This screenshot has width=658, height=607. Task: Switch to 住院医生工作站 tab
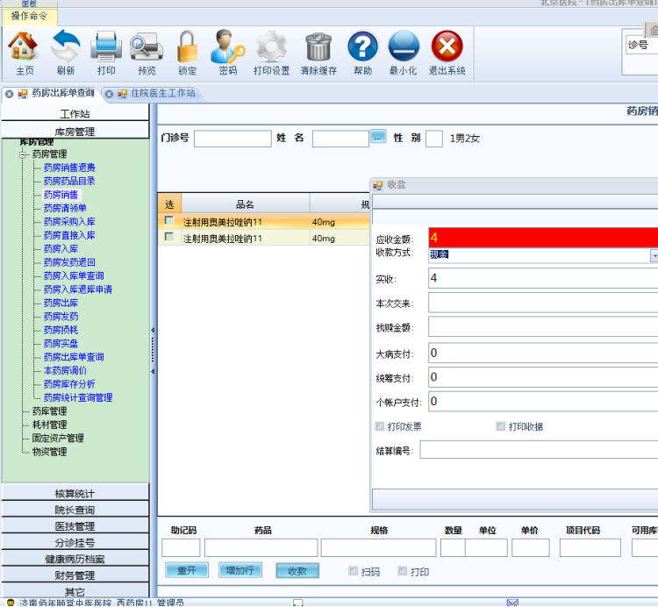[163, 93]
